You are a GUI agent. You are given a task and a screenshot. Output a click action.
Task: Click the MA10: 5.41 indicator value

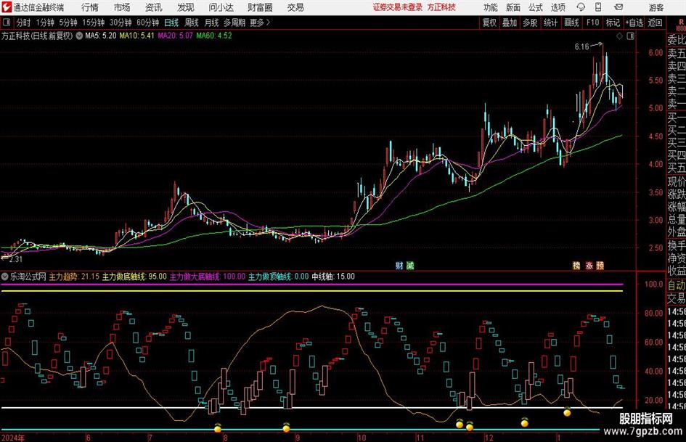click(137, 36)
